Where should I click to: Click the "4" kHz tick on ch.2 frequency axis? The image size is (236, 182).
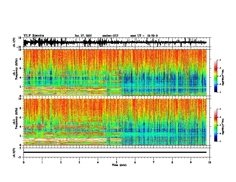[x=21, y=127]
